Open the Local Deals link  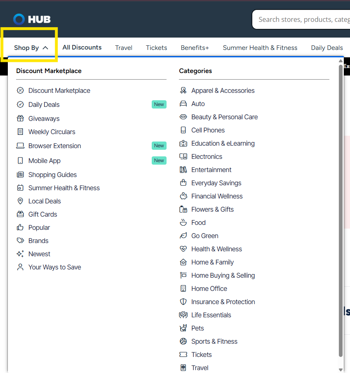click(x=45, y=201)
